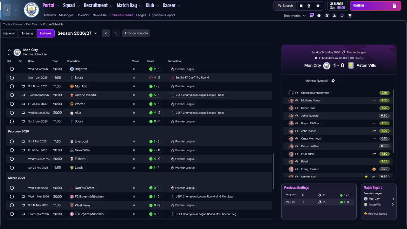Expand the Portal menu chevron

(58, 6)
